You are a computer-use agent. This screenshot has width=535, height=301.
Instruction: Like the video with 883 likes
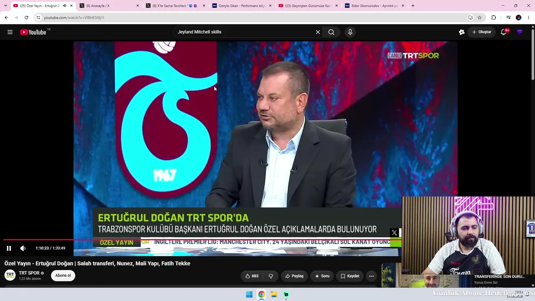pyautogui.click(x=252, y=276)
